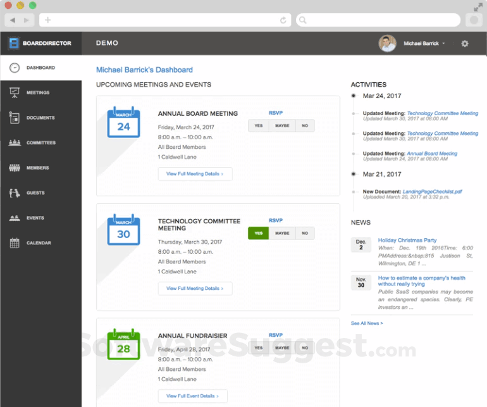Click the See All News link
This screenshot has height=407, width=487.
367,323
